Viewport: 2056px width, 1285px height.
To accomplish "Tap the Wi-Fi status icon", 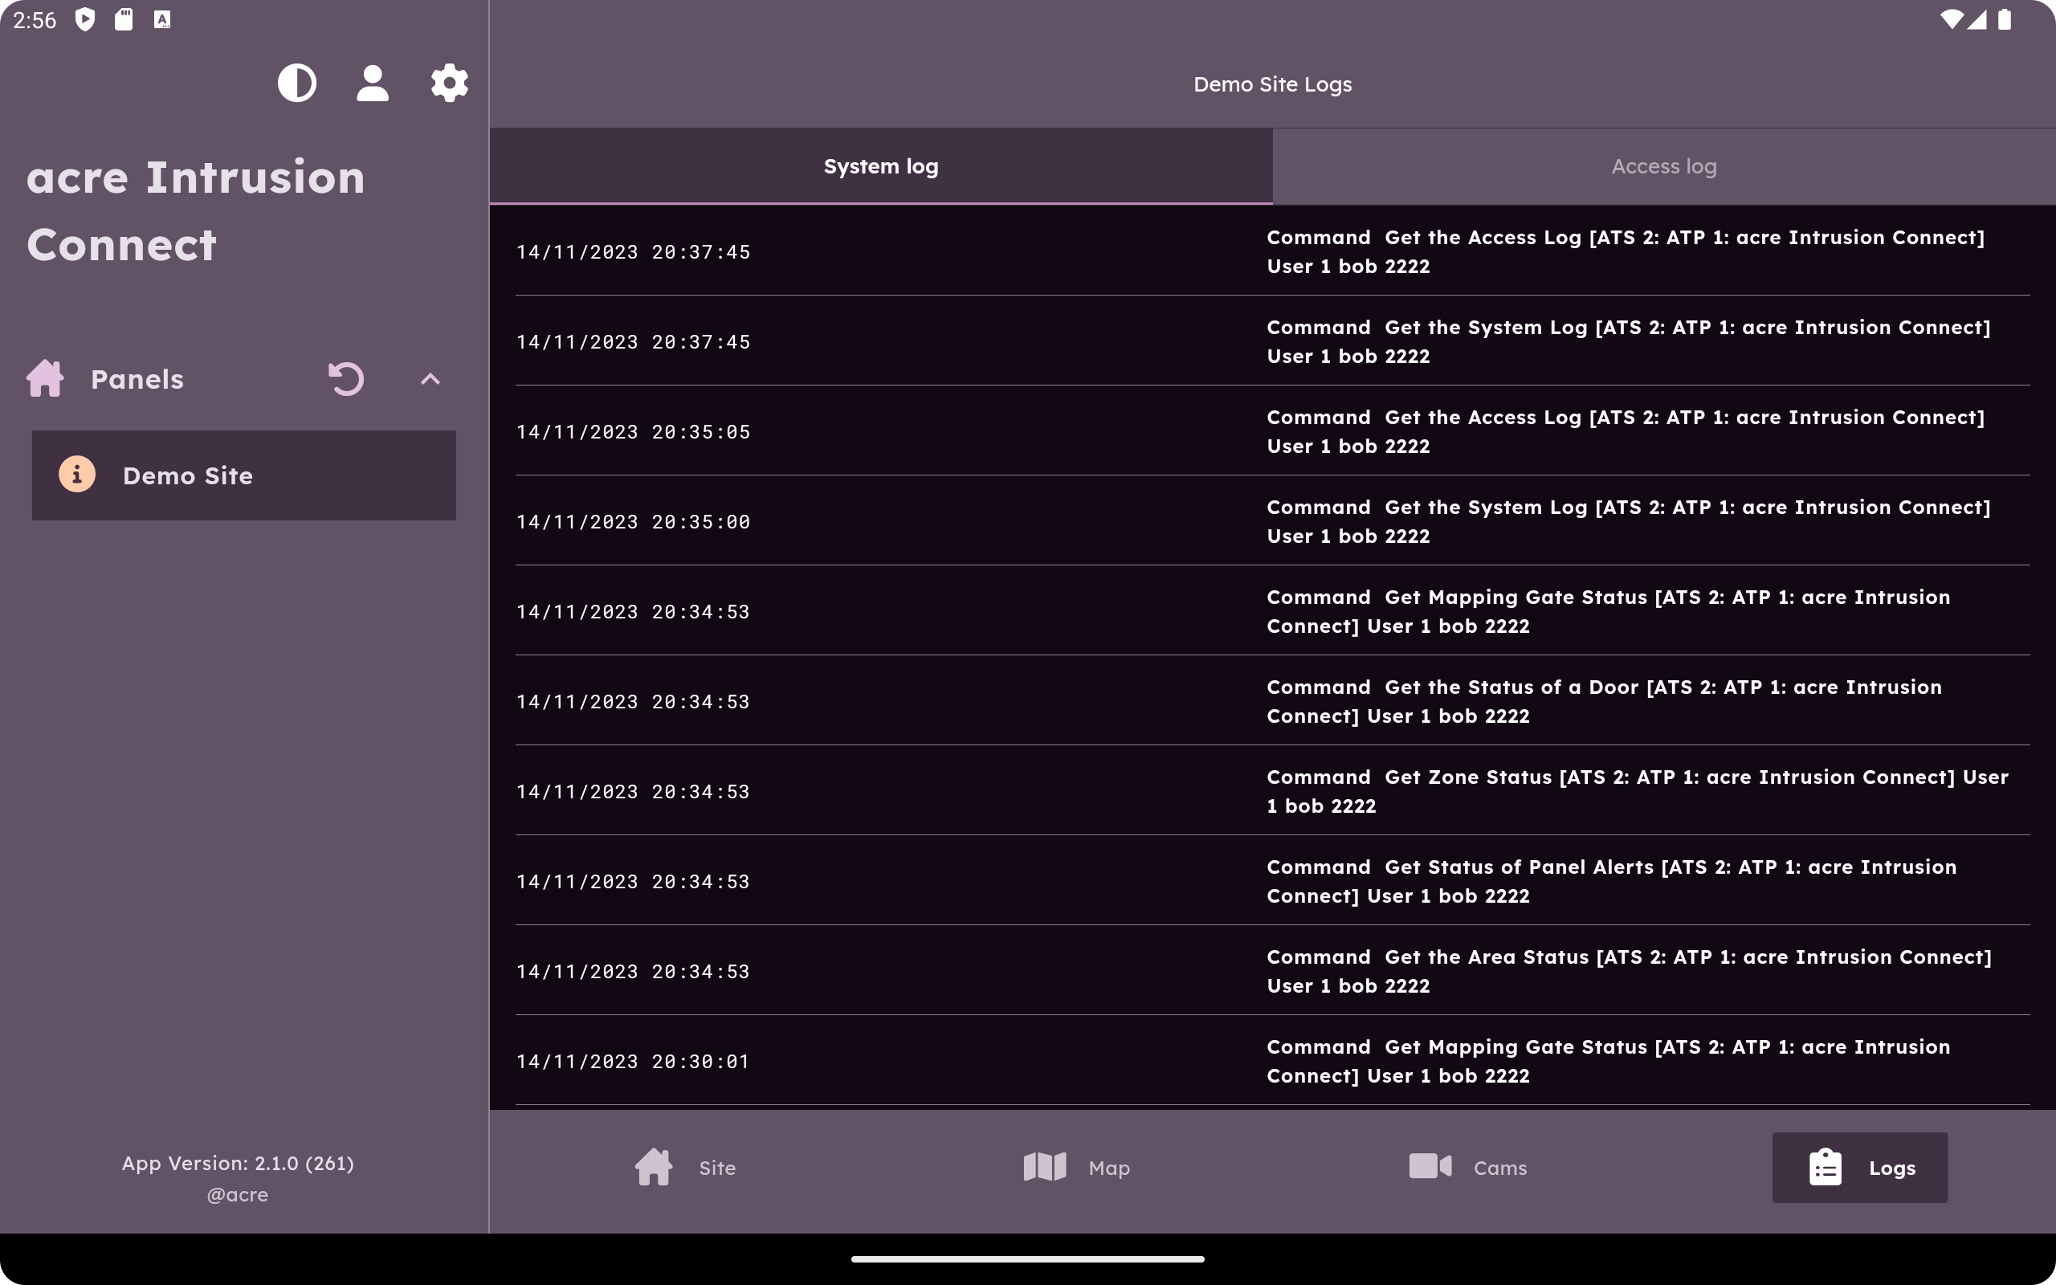I will click(1952, 18).
